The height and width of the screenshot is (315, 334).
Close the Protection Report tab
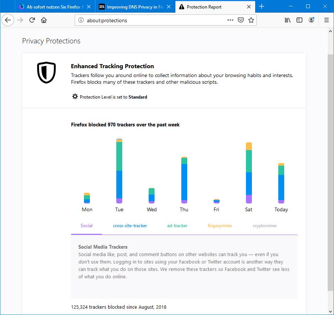pyautogui.click(x=249, y=7)
